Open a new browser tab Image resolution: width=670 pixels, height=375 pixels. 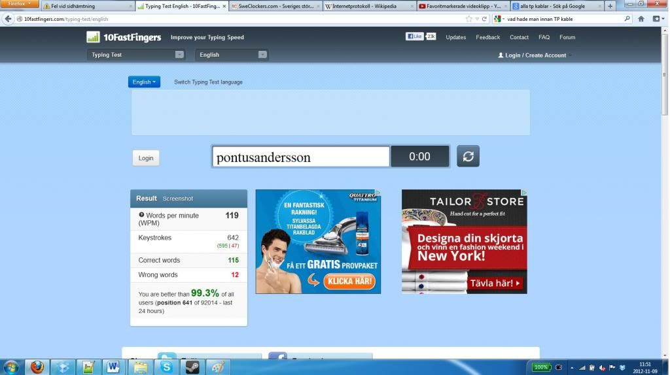click(x=610, y=6)
